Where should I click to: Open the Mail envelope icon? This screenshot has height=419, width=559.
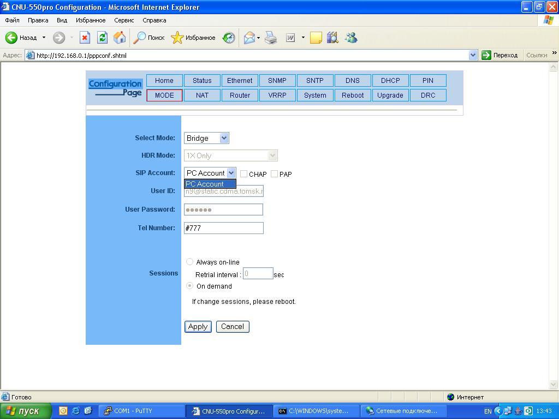point(249,38)
